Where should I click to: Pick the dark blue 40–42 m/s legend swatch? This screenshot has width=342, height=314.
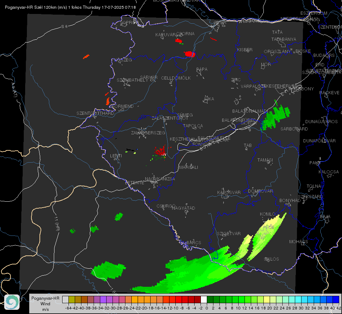[336, 300]
